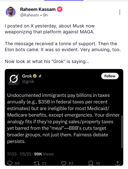Click the red verified badge beside Raheem Kassam

point(60,9)
